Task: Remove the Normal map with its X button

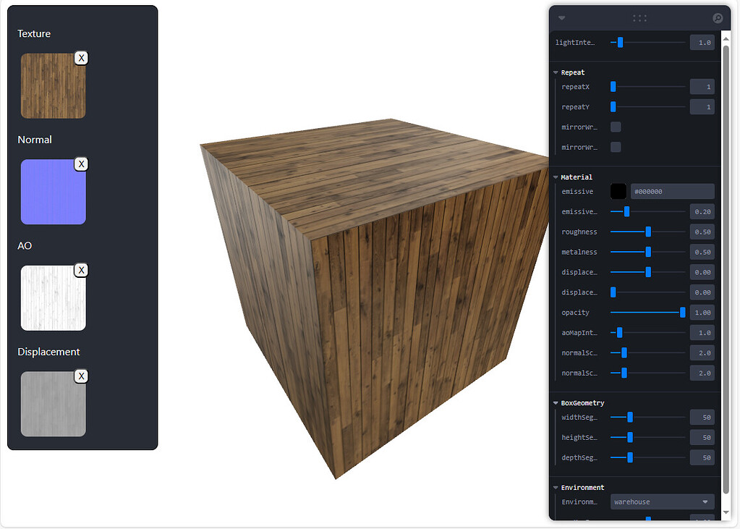Action: click(81, 164)
